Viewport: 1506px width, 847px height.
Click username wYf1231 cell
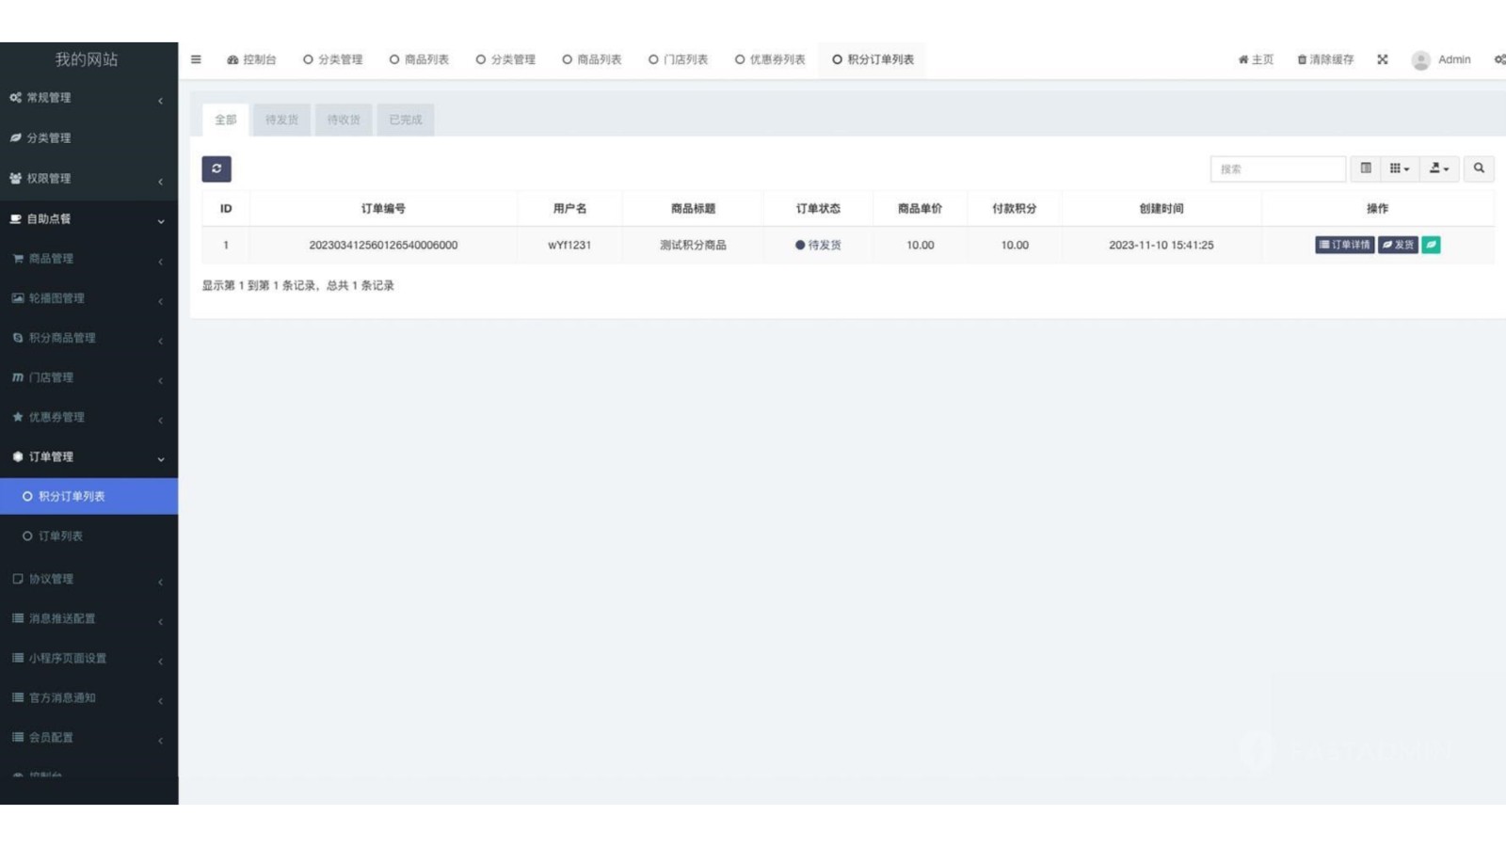point(569,245)
